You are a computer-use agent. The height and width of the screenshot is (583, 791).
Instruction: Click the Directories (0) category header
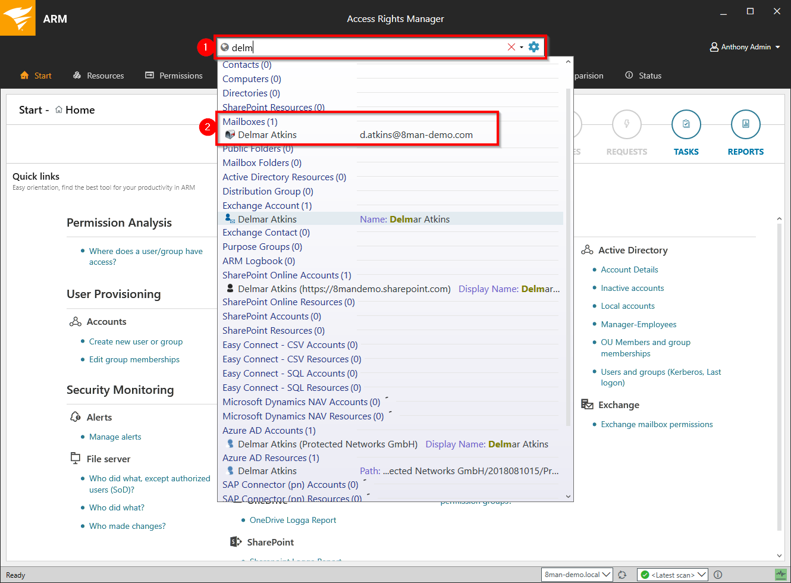tap(251, 93)
